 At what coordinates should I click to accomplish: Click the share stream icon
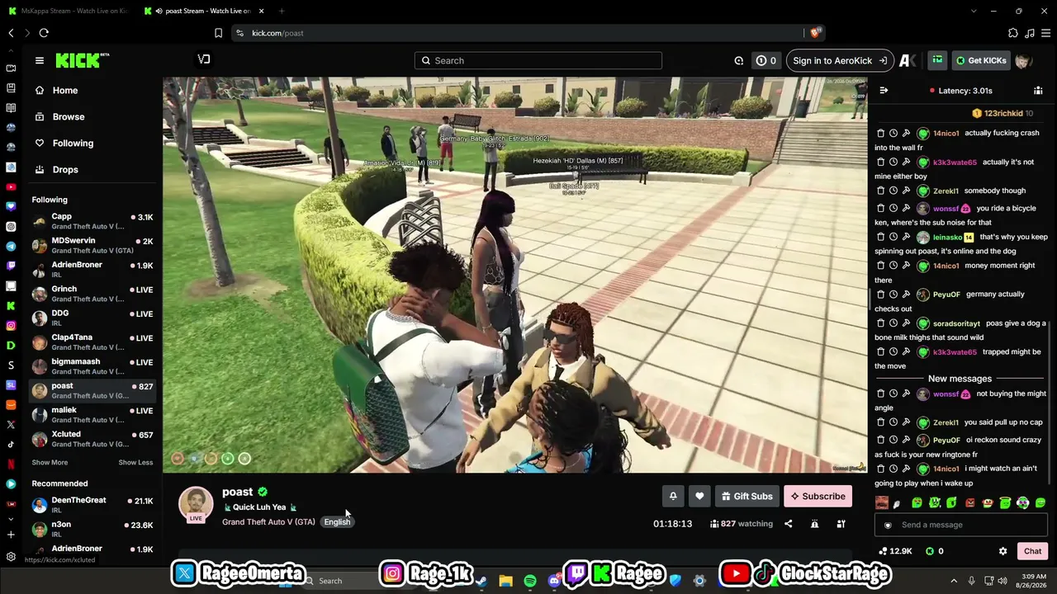(x=788, y=524)
